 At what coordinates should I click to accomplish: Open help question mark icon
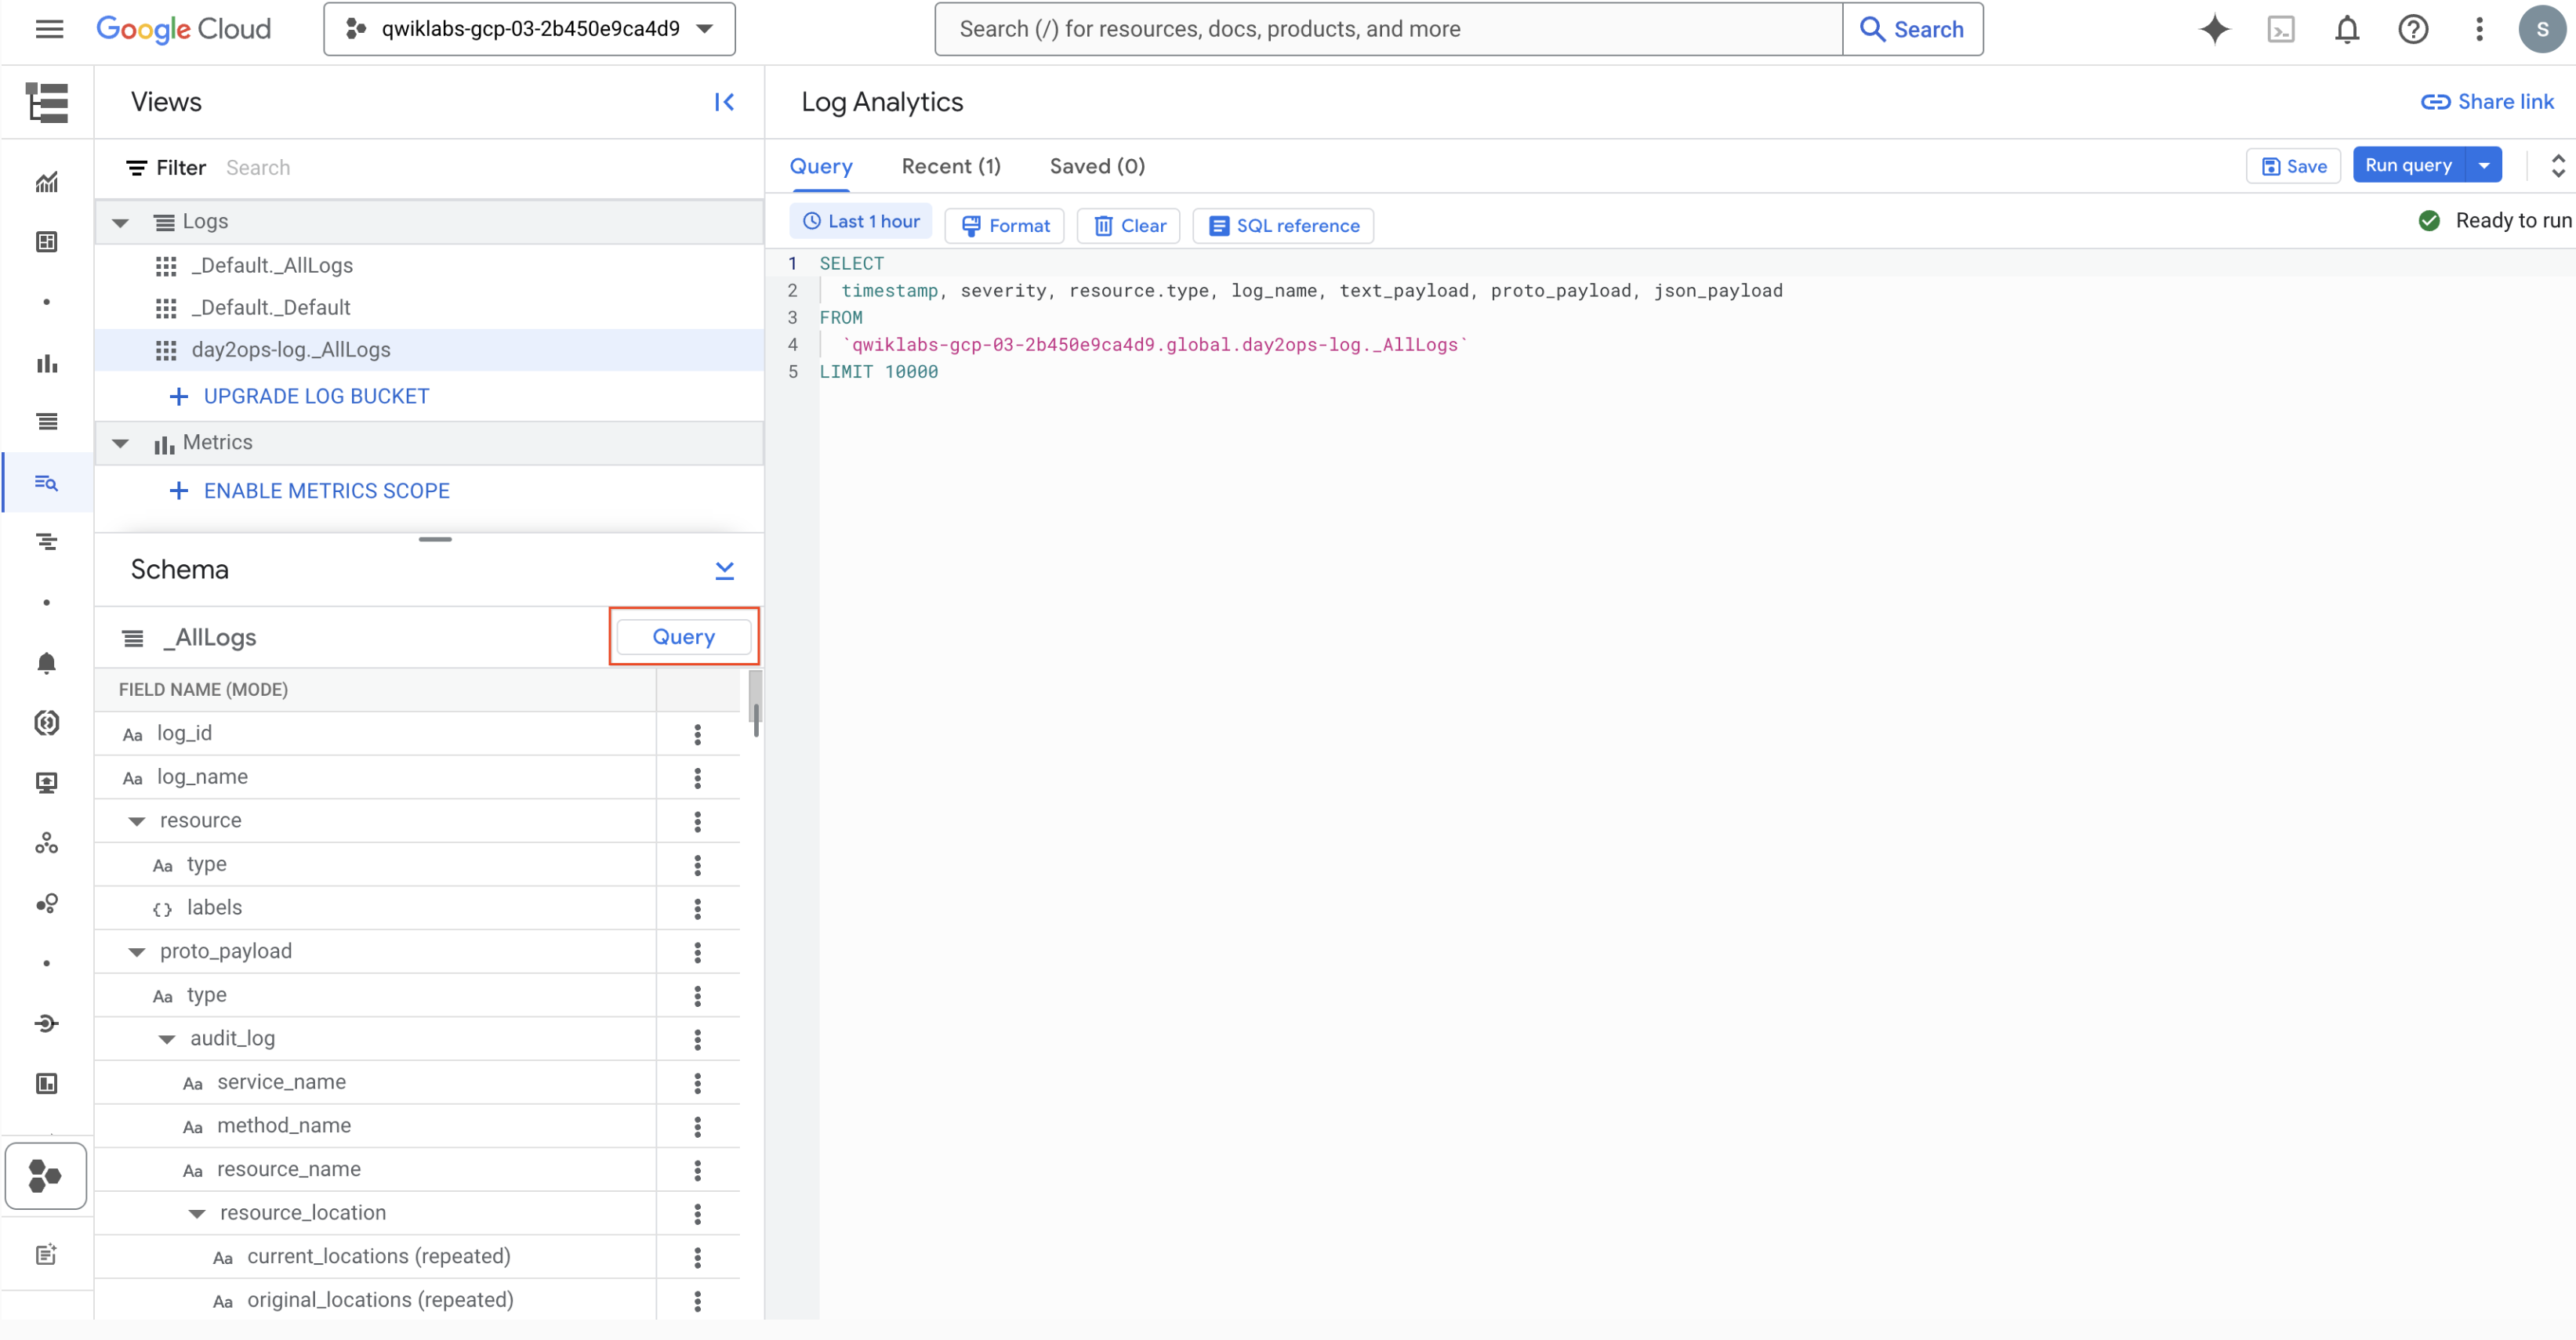[x=2413, y=29]
